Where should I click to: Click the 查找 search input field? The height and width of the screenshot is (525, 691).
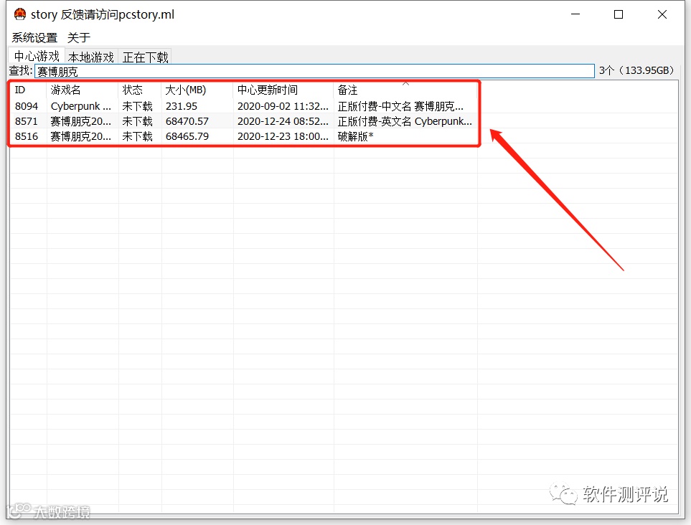pos(315,71)
